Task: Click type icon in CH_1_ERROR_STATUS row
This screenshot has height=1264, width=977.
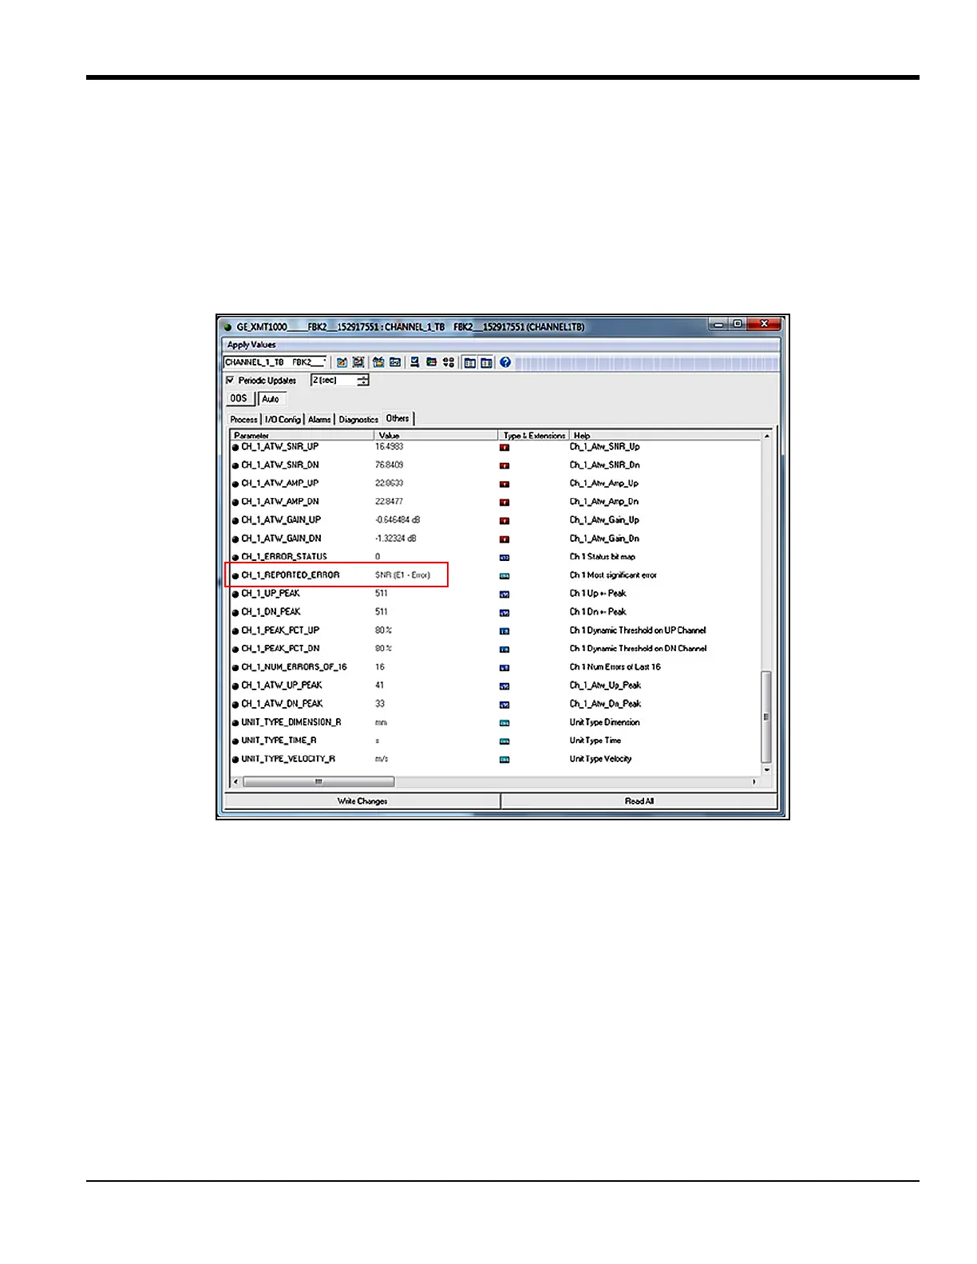Action: (x=504, y=558)
